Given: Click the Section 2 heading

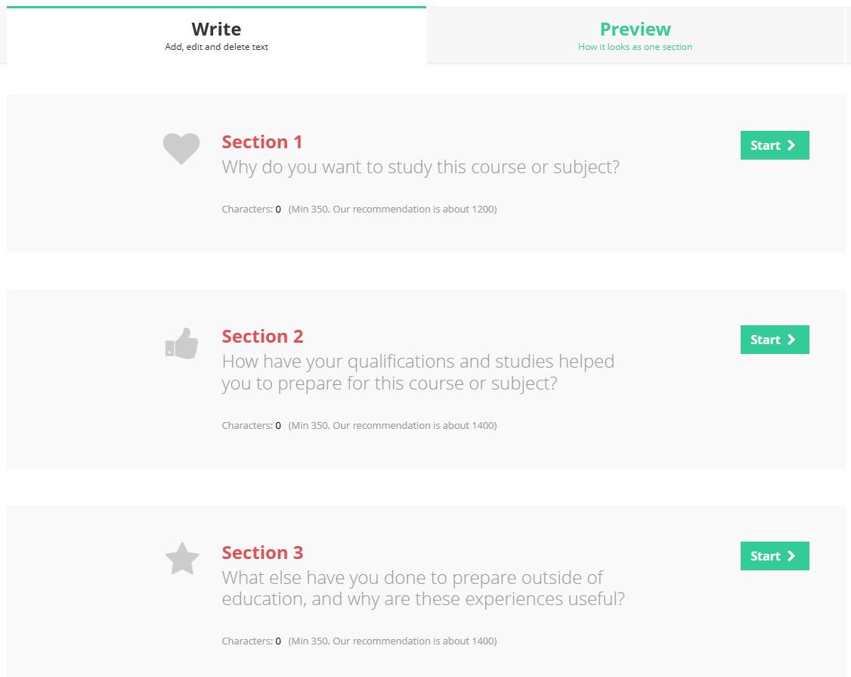Looking at the screenshot, I should point(262,336).
